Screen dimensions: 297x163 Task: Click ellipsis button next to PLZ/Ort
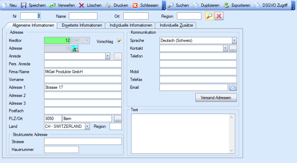tap(118, 119)
